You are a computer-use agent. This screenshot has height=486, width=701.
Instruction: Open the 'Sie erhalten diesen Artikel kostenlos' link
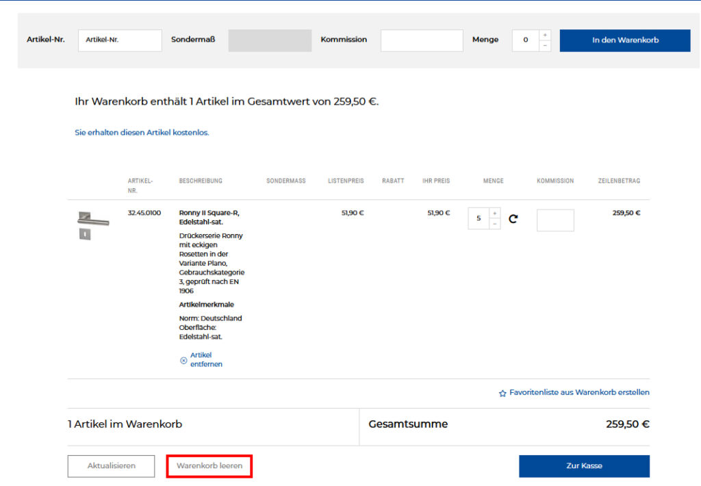pyautogui.click(x=142, y=133)
